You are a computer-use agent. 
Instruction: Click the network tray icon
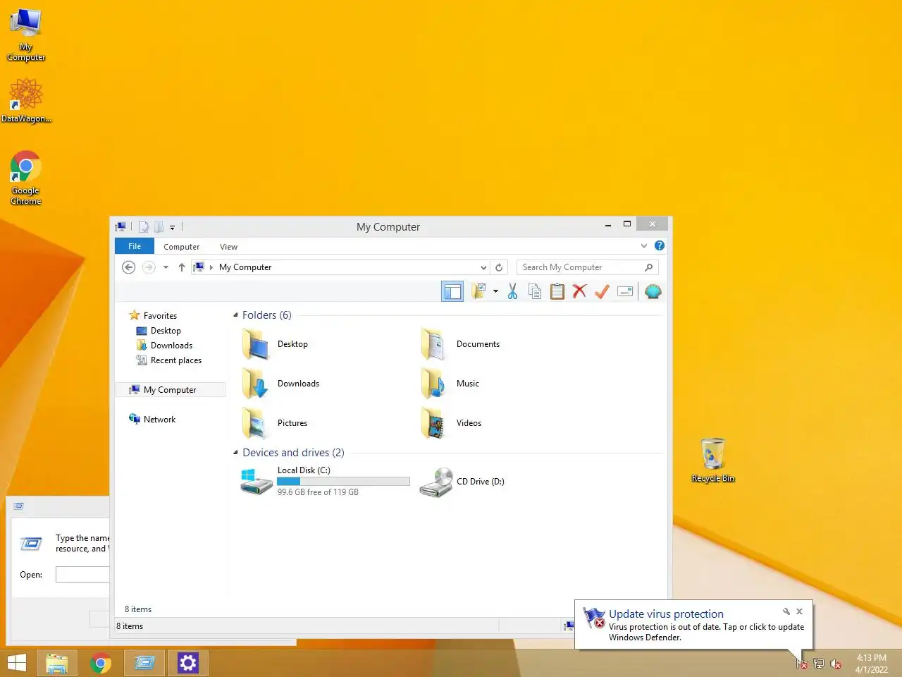pyautogui.click(x=819, y=664)
